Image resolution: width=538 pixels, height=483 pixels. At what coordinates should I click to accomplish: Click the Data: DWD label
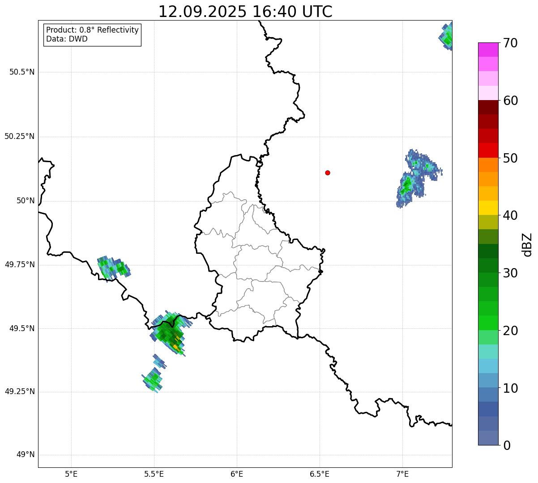pos(67,39)
